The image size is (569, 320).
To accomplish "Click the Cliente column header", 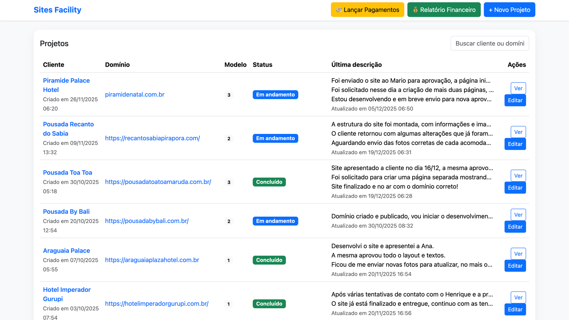I will tap(53, 65).
